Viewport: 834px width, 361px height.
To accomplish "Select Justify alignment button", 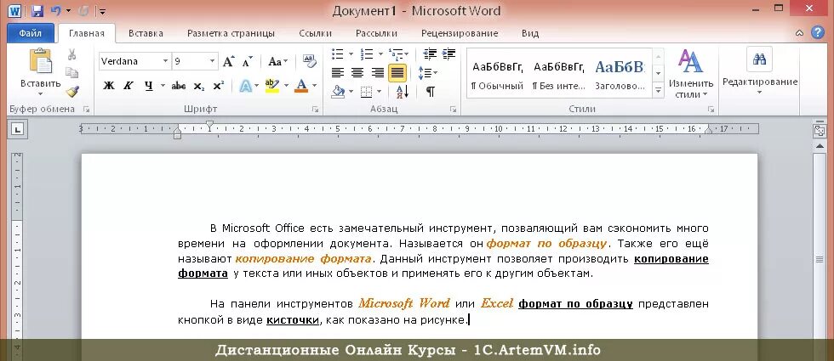I will tap(397, 73).
